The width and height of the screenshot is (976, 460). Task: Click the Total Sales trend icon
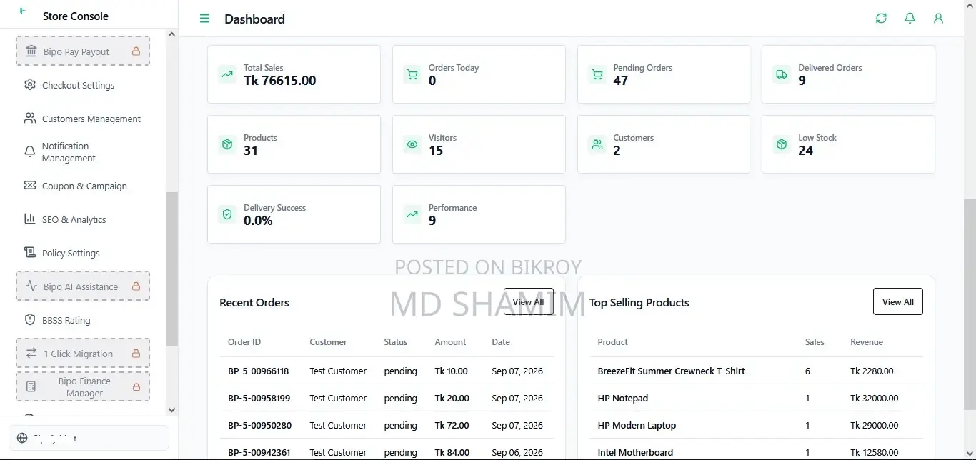coord(227,74)
